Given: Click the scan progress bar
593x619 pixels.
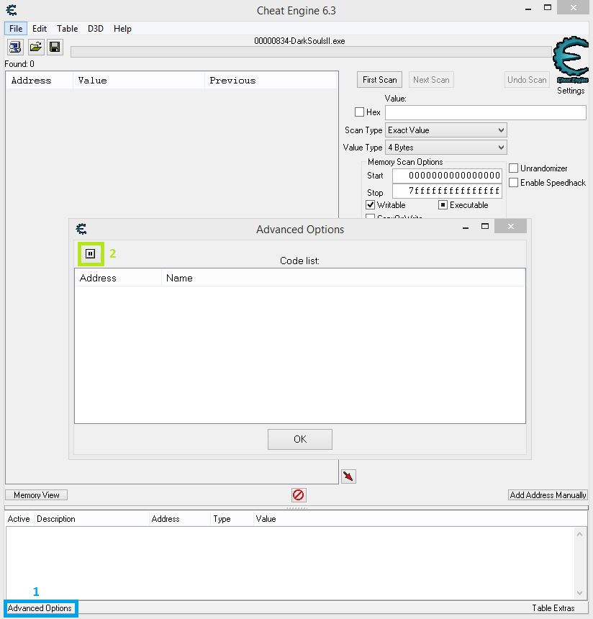Looking at the screenshot, I should 311,52.
